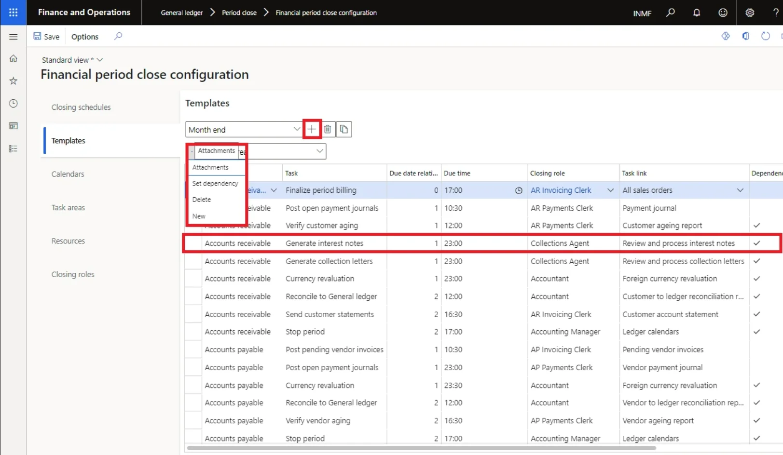Choose Delete from the context menu
783x455 pixels.
tap(202, 200)
